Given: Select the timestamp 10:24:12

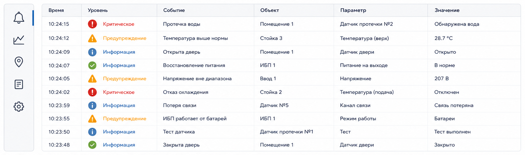Looking at the screenshot, I should coord(59,38).
